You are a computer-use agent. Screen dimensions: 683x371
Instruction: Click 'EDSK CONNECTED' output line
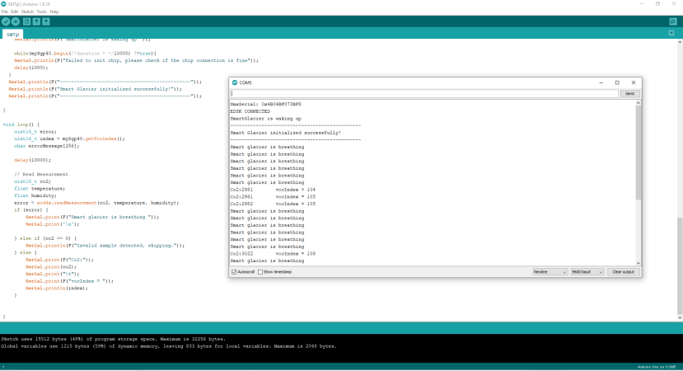click(x=250, y=111)
